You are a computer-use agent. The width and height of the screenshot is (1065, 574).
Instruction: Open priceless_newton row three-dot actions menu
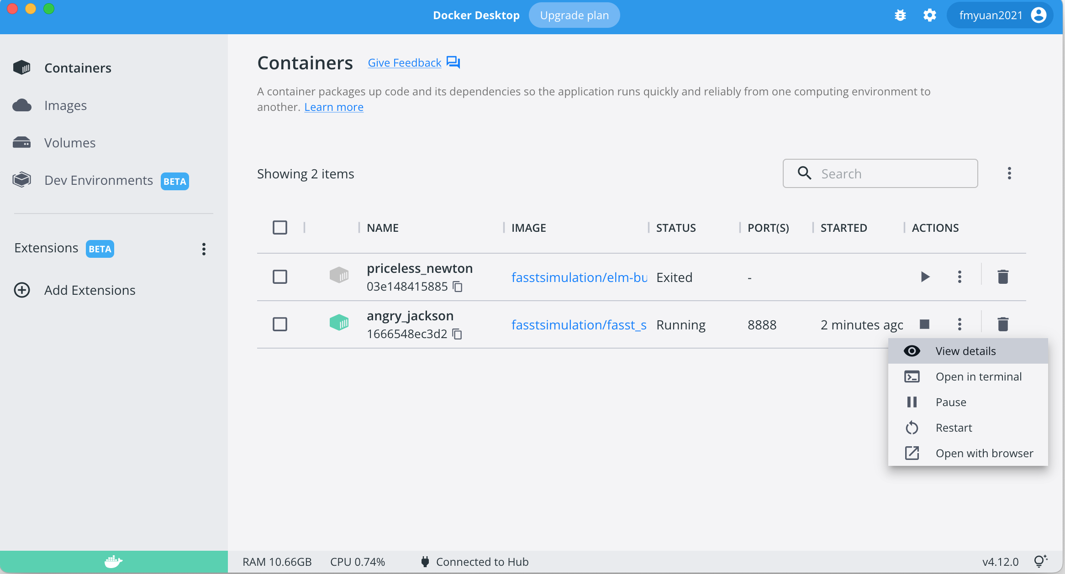click(x=960, y=277)
